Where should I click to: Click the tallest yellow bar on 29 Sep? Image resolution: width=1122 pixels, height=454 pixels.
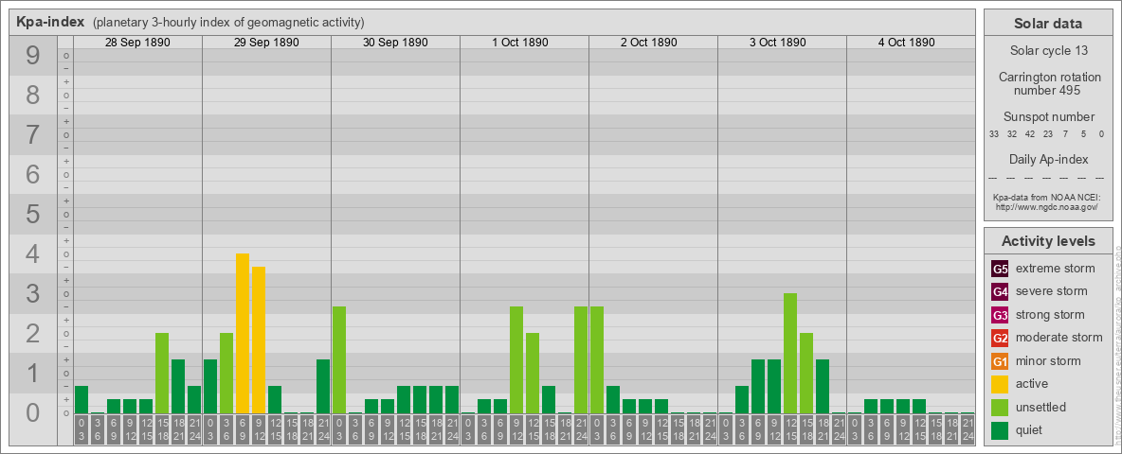pos(243,333)
